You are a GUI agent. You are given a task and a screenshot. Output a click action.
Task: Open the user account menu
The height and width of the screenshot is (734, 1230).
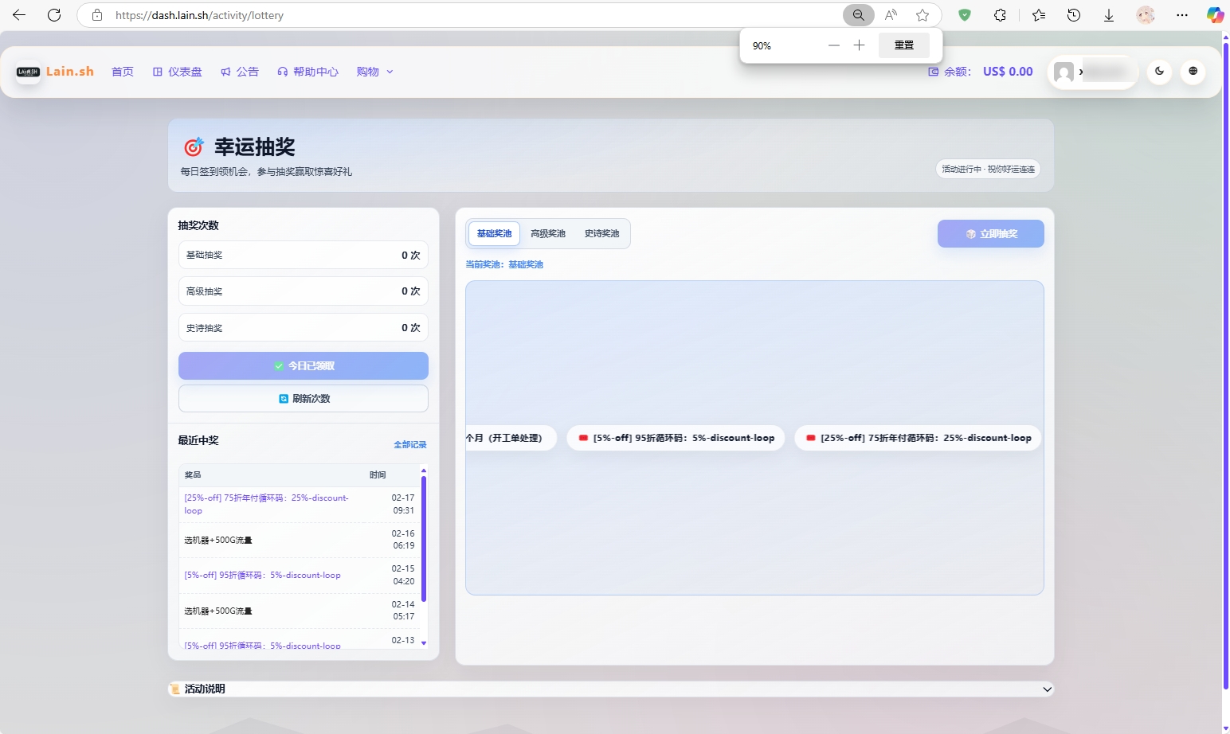pos(1092,72)
